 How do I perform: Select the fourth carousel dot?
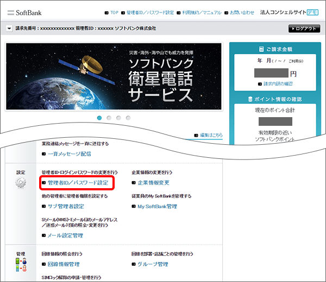pos(128,118)
